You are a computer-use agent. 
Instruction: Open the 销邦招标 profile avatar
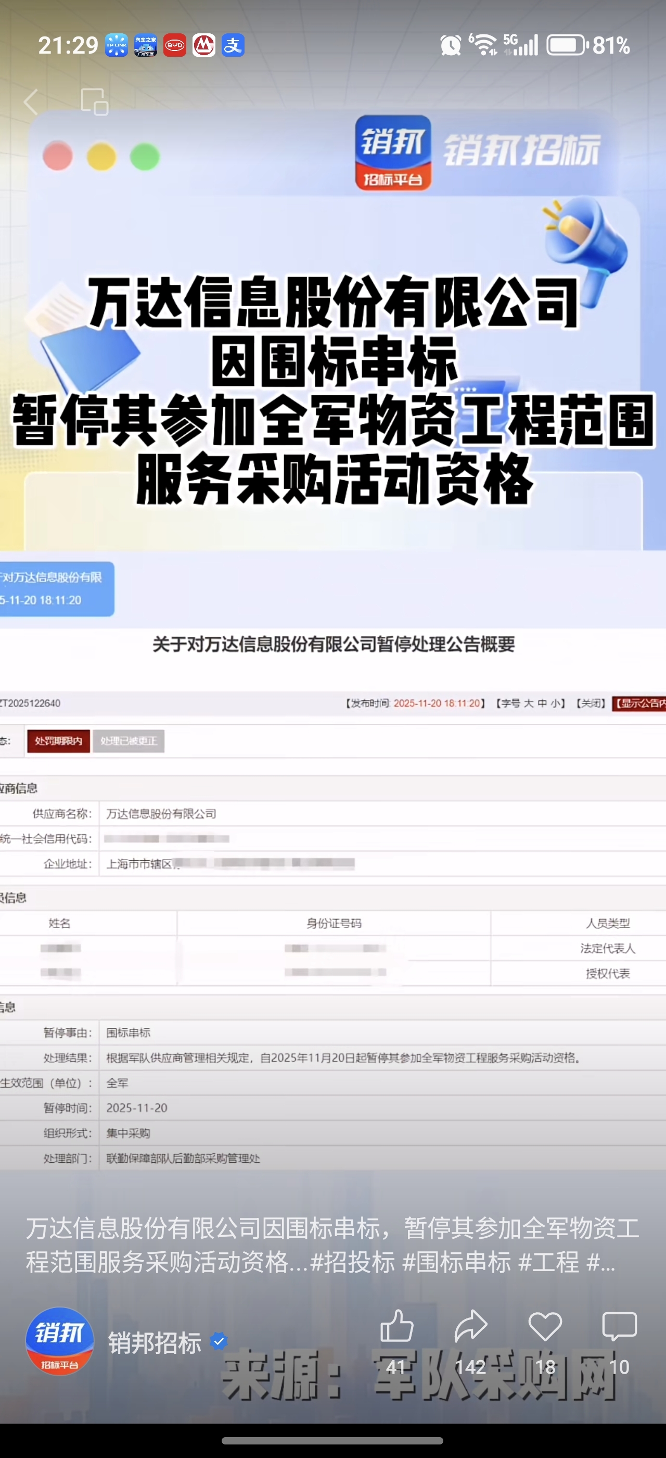click(59, 1341)
